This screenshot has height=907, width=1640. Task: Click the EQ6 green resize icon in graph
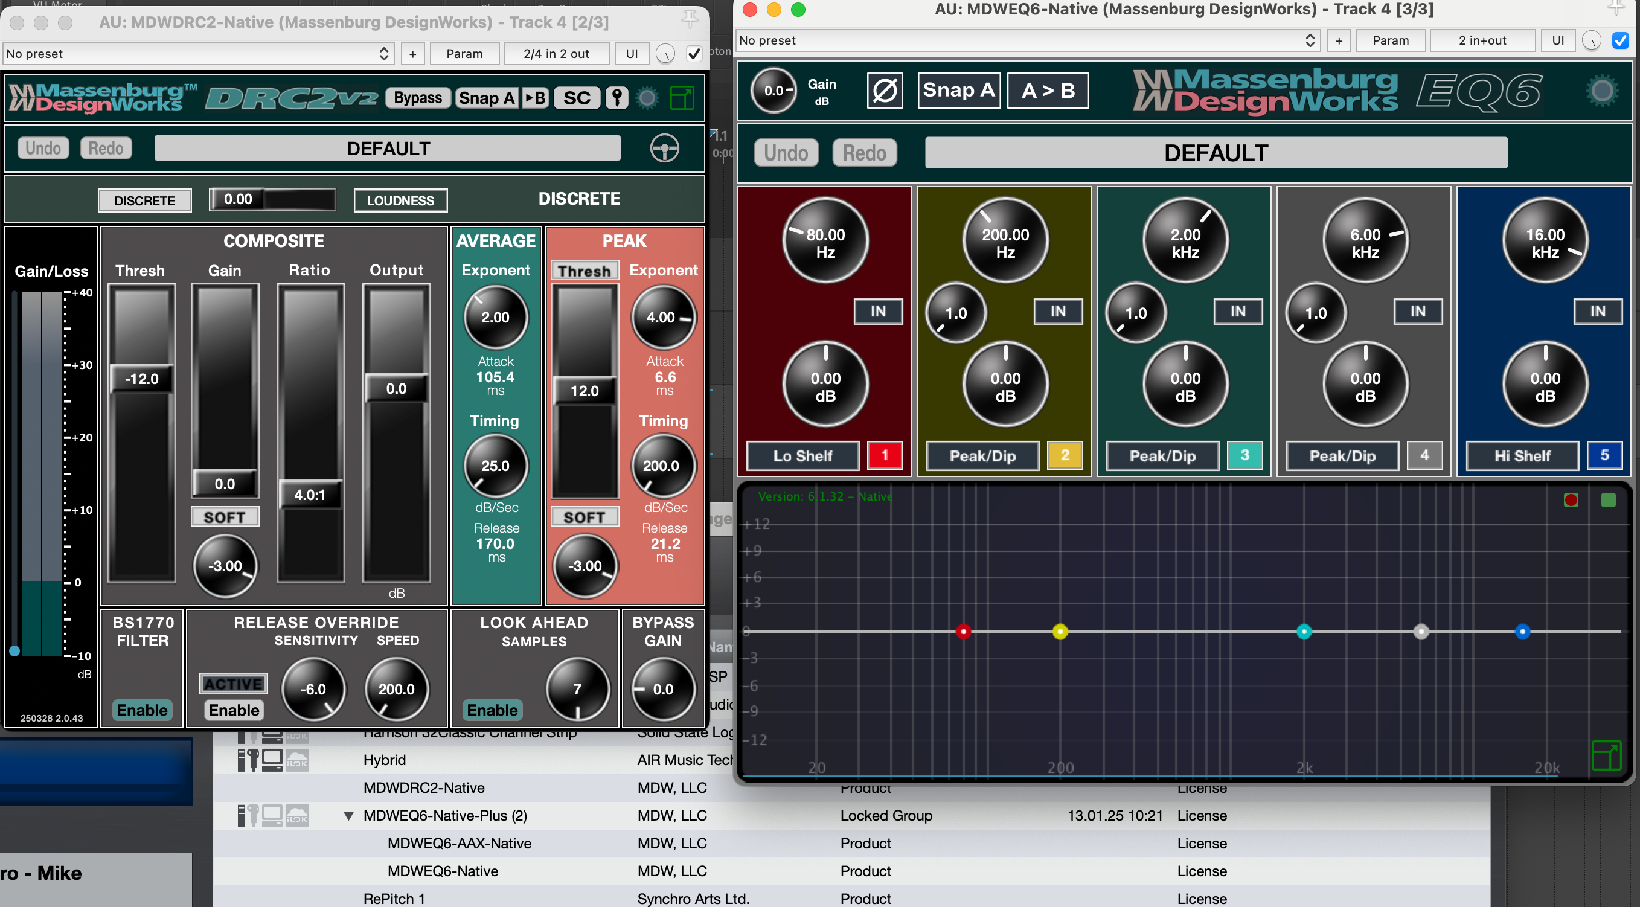coord(1606,755)
